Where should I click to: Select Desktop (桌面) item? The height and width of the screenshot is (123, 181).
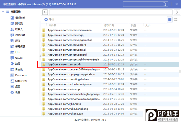click(x=15, y=87)
